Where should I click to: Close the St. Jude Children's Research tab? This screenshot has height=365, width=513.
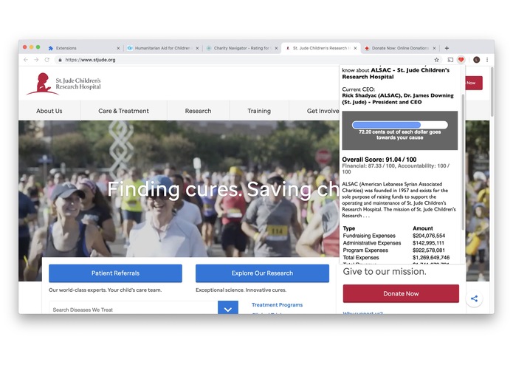[355, 48]
